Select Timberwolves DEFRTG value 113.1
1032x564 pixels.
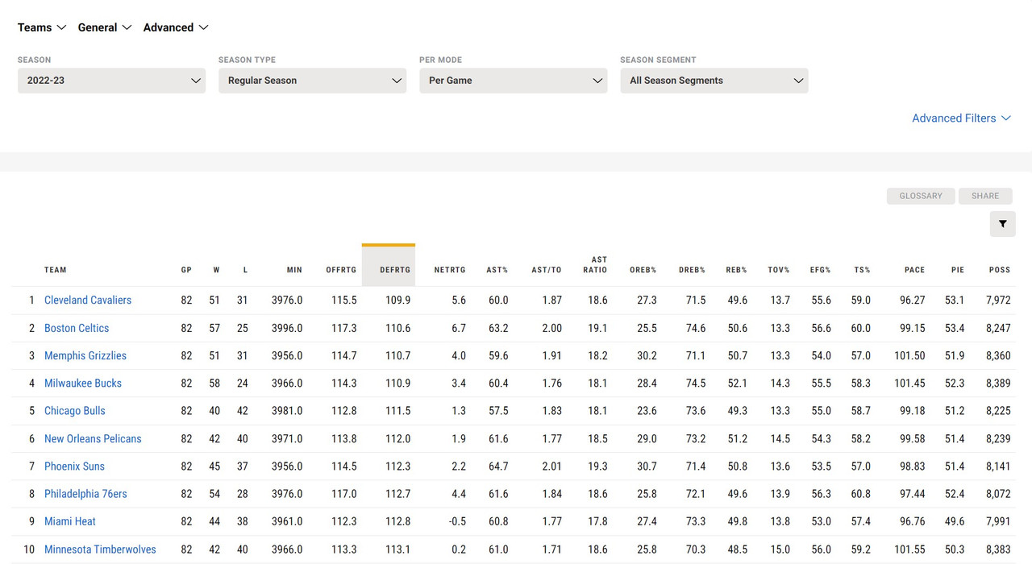[x=398, y=549]
